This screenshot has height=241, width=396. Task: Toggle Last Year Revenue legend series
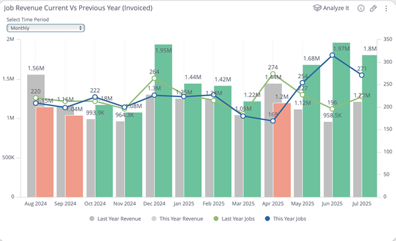(115, 219)
